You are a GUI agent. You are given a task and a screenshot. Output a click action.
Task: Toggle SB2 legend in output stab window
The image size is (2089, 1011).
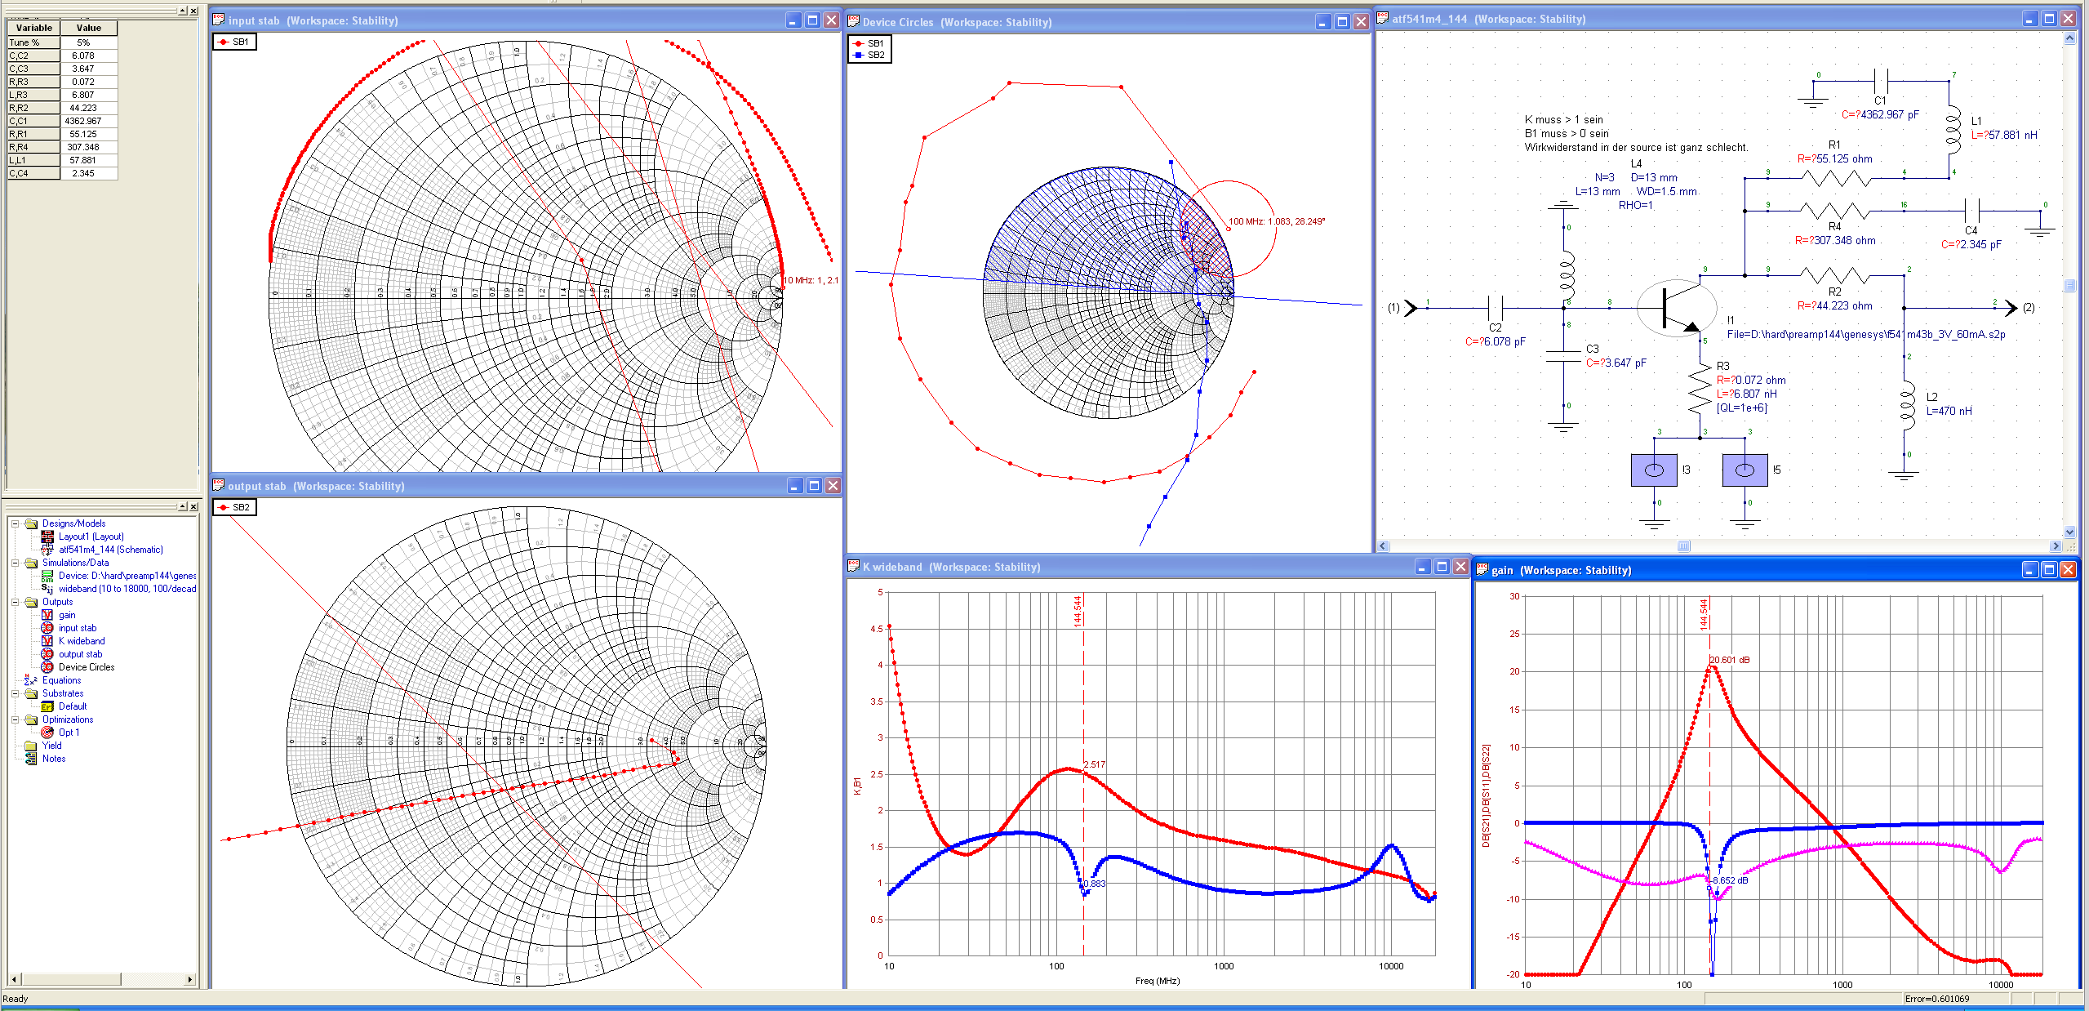click(x=235, y=507)
